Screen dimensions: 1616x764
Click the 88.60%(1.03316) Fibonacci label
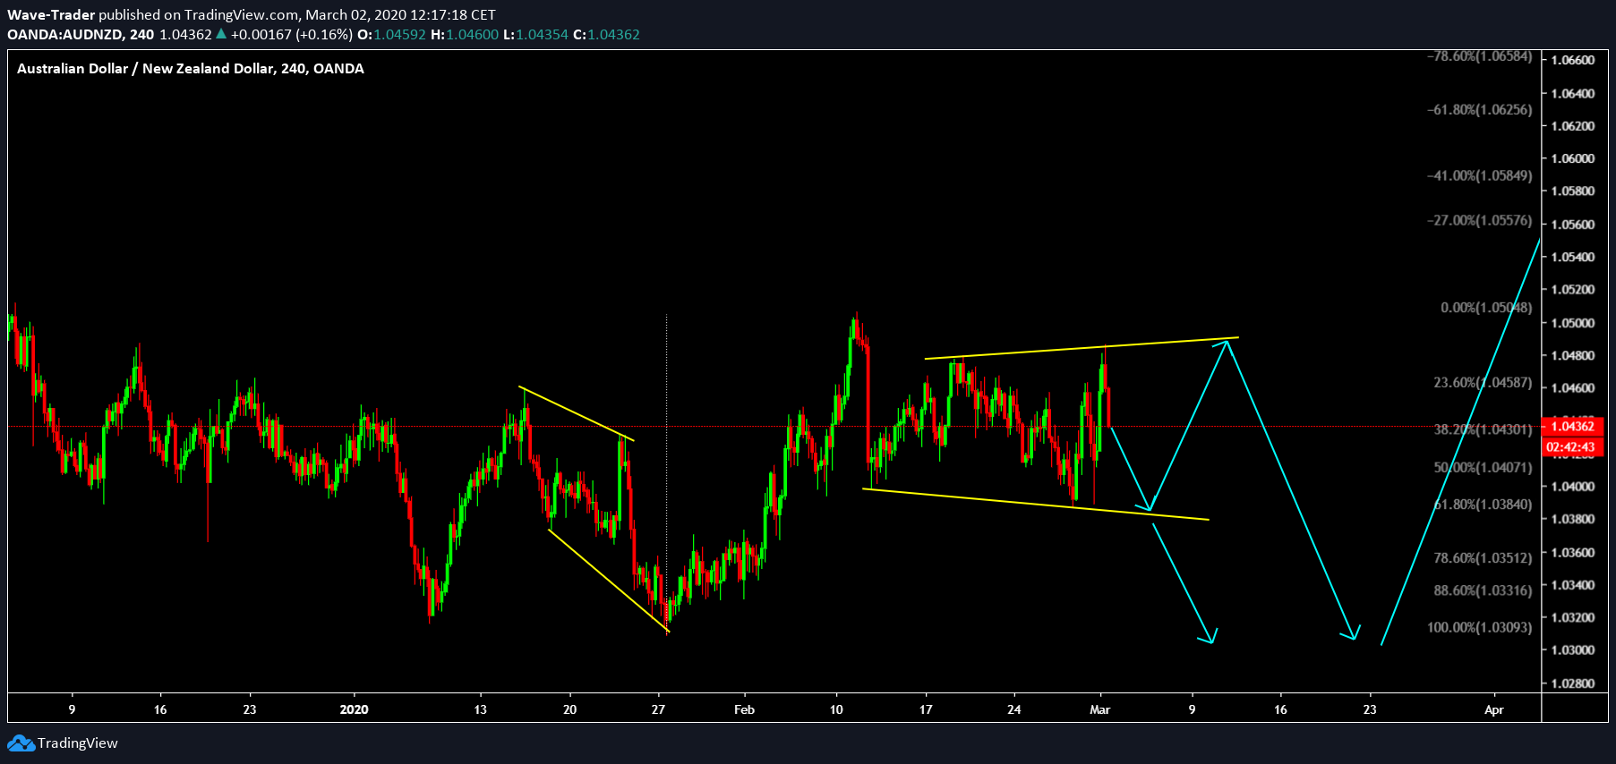point(1483,590)
